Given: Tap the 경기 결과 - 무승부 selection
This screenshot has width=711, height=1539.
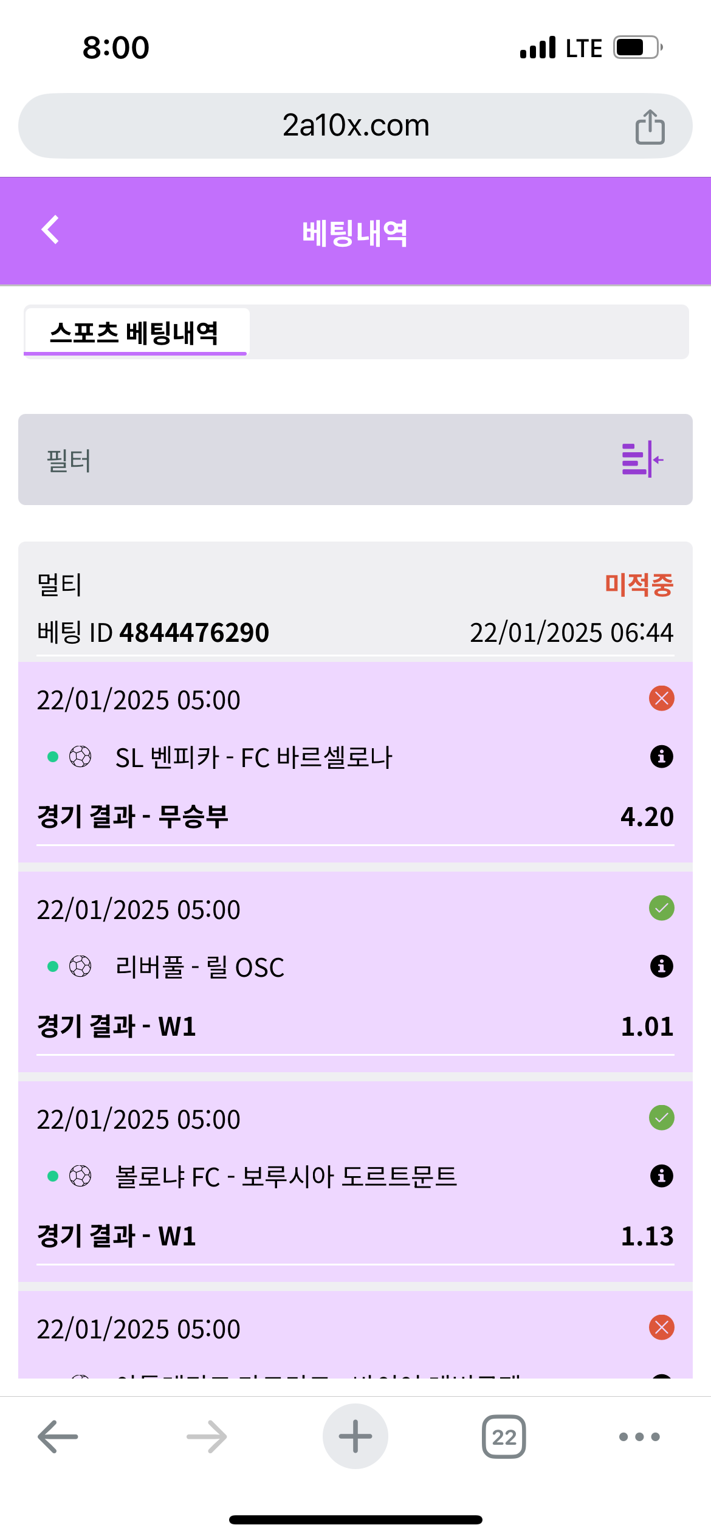Looking at the screenshot, I should pos(132,816).
